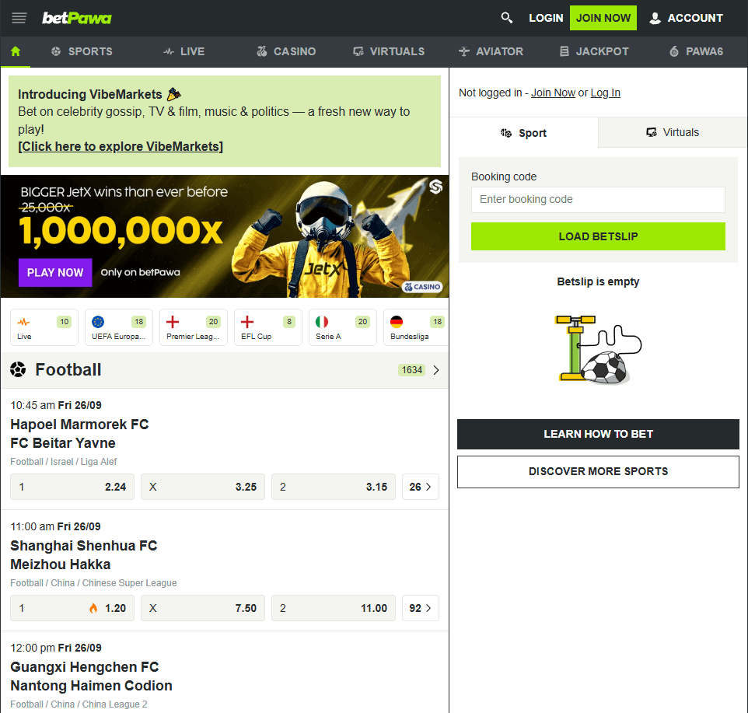748x713 pixels.
Task: Click PLAY NOW on JetX banner
Action: coord(55,272)
